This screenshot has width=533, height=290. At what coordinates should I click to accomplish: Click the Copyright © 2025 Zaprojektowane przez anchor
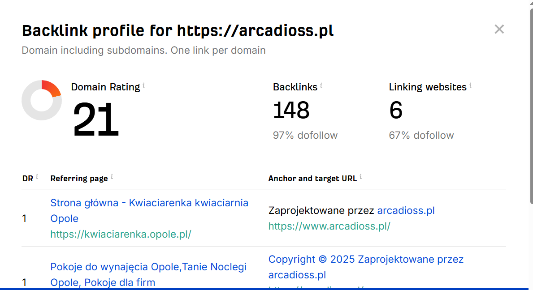(366, 259)
